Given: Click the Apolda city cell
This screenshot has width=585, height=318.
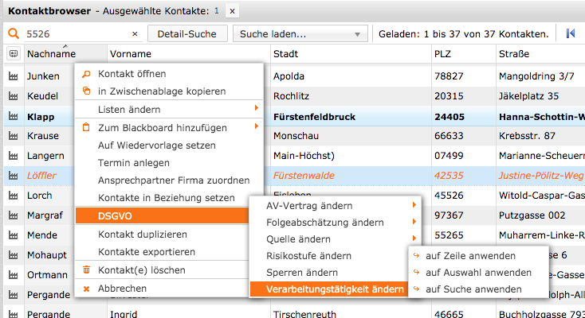Looking at the screenshot, I should click(289, 76).
